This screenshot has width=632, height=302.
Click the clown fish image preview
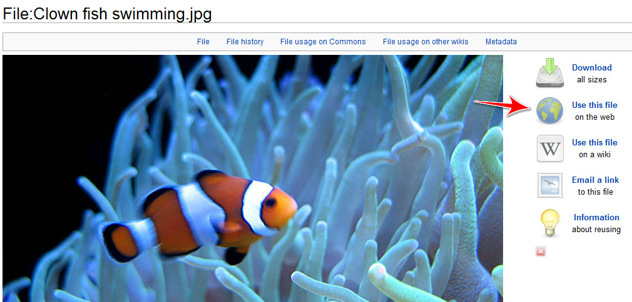pos(253,178)
